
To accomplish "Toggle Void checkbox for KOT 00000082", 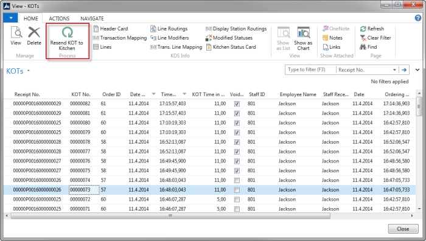I will pos(237,104).
